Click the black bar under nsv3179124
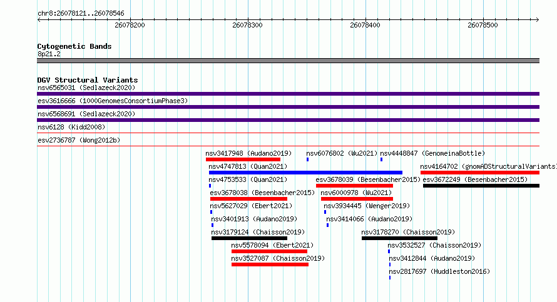 click(249, 238)
